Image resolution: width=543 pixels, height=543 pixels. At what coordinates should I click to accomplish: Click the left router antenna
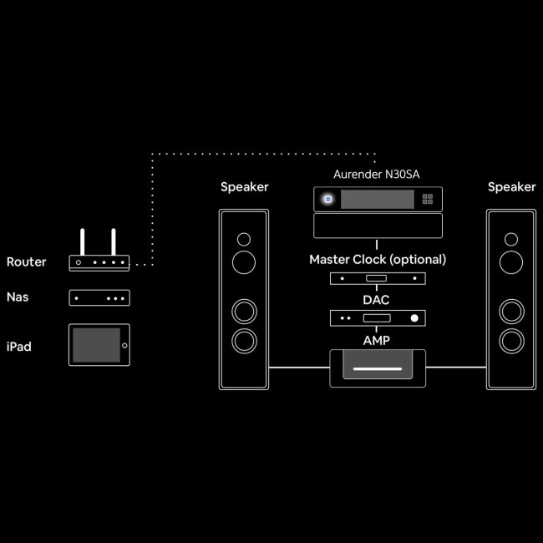(x=83, y=241)
